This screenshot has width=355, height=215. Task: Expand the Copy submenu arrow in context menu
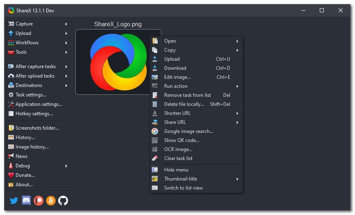[237, 50]
